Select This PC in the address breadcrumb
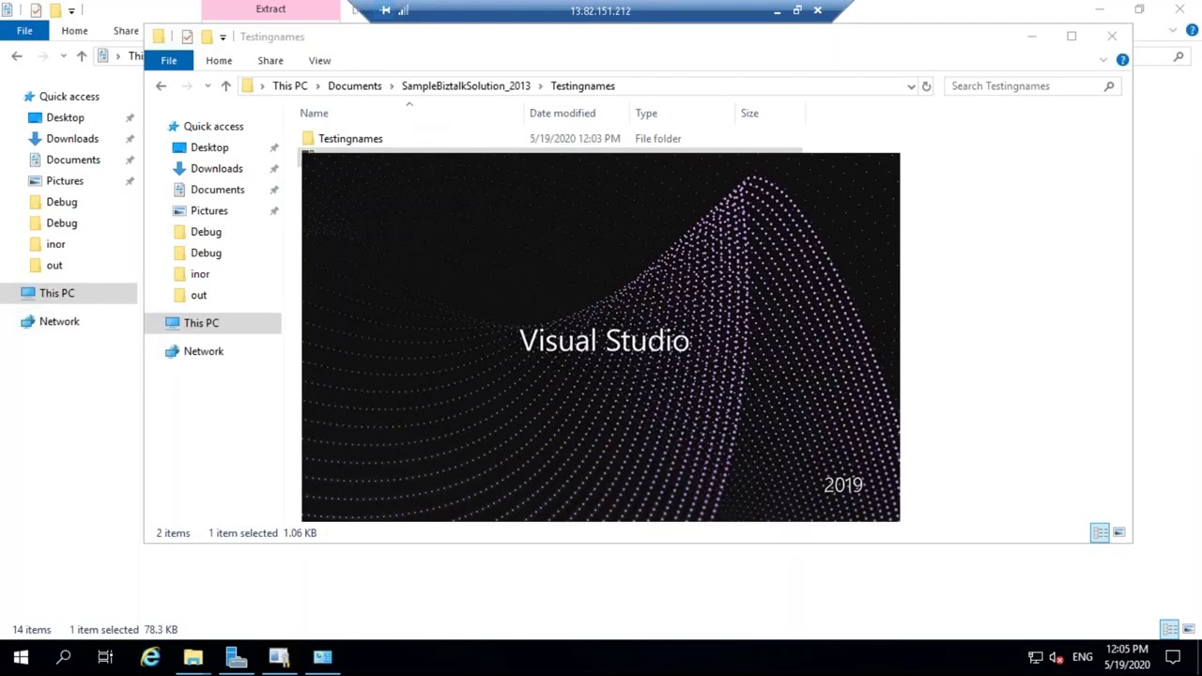The height and width of the screenshot is (676, 1202). point(289,85)
